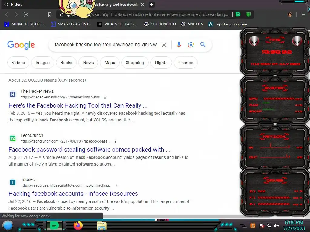Open the green browser app in taskbar

tap(54, 225)
